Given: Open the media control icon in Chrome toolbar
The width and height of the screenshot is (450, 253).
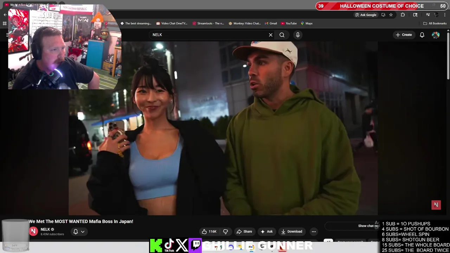Looking at the screenshot, I should tap(428, 15).
